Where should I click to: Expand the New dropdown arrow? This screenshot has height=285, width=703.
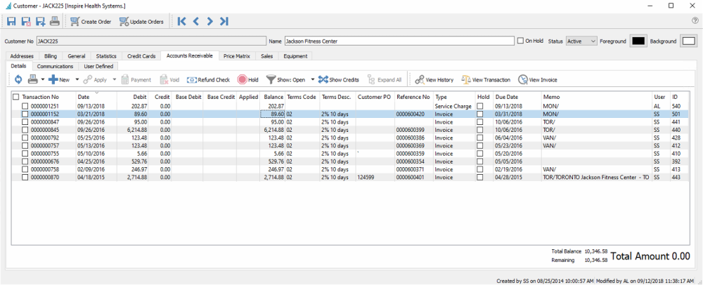(77, 80)
